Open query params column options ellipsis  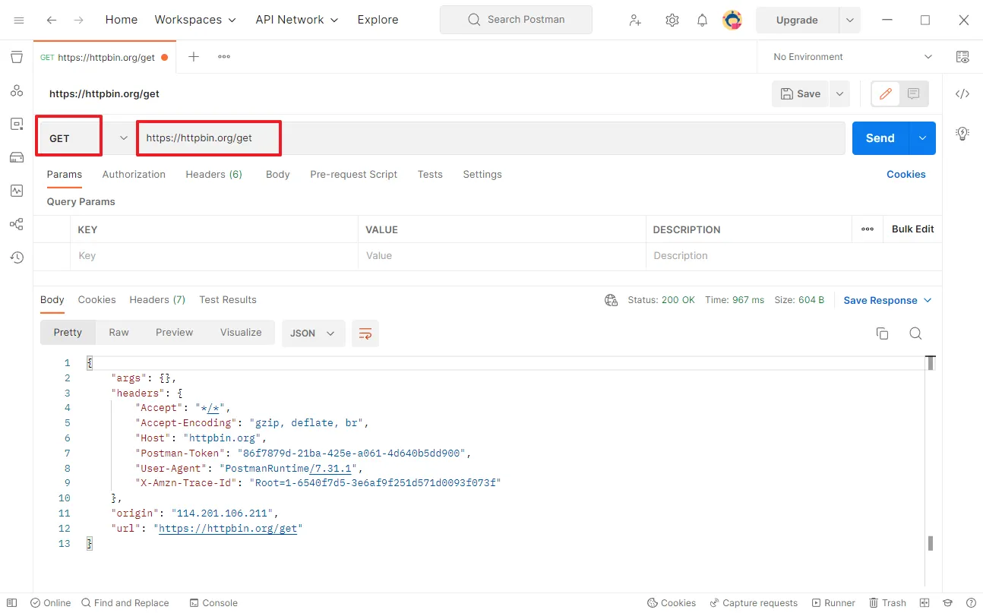(x=868, y=229)
